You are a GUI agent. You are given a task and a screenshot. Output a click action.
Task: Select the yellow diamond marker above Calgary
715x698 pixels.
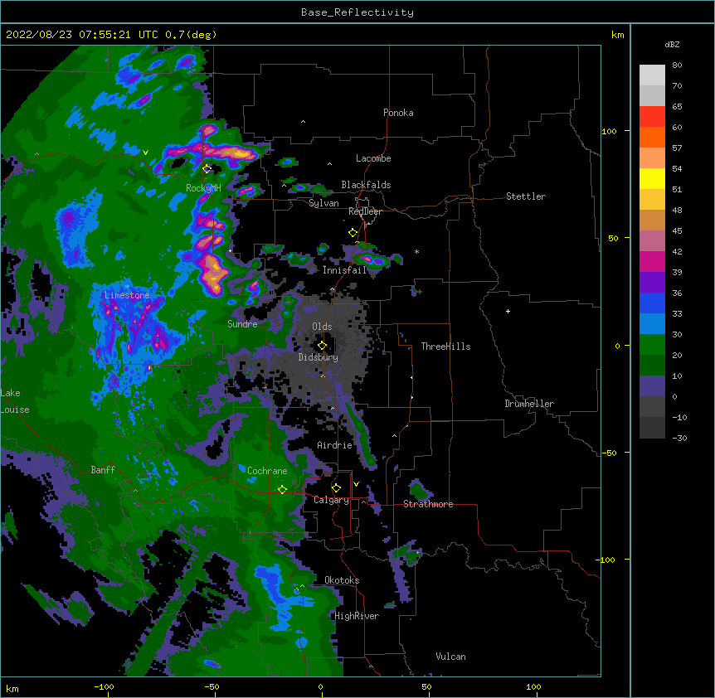(x=336, y=488)
